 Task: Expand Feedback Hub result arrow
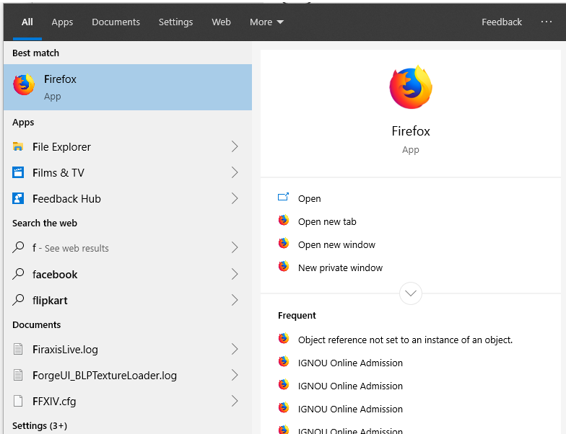235,198
